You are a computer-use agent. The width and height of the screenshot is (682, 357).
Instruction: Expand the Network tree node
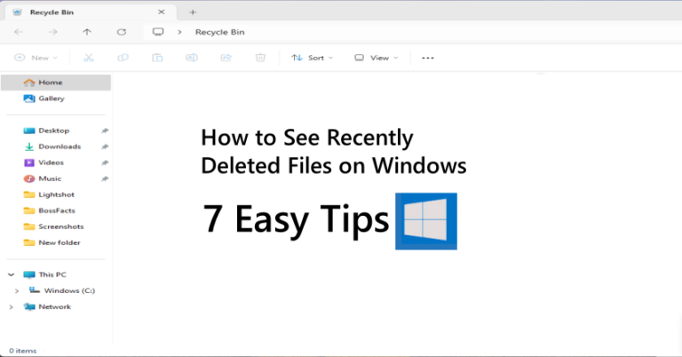coord(12,307)
